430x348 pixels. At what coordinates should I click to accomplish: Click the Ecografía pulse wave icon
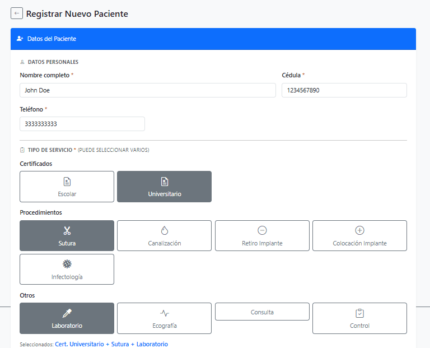click(164, 313)
